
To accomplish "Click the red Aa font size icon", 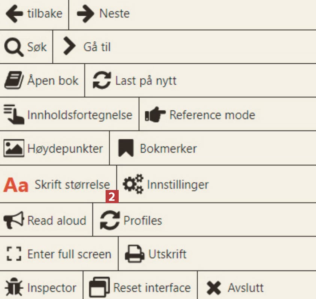I will click(16, 185).
